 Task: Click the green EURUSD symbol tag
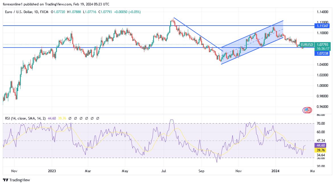coord(307,45)
